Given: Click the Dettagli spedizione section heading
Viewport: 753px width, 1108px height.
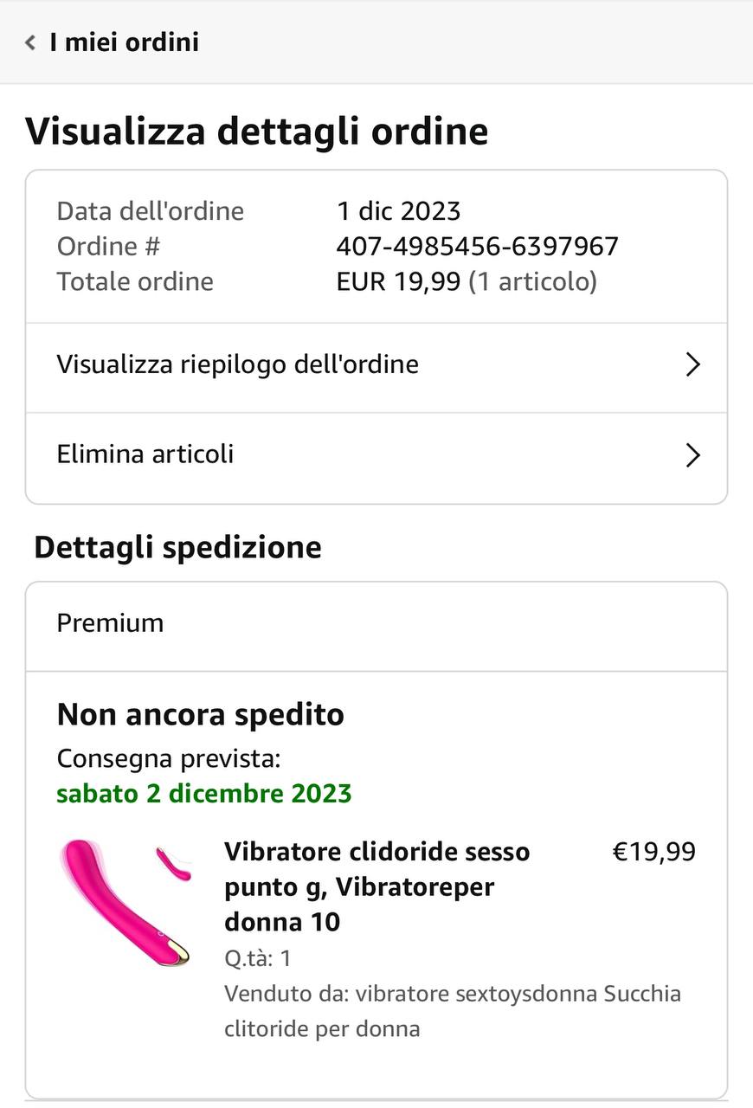Looking at the screenshot, I should (x=177, y=548).
